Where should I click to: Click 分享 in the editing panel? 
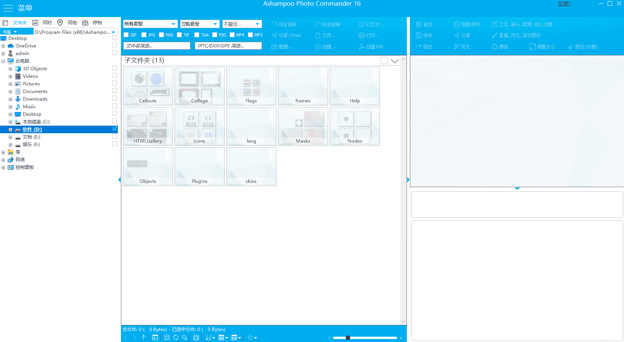tap(462, 35)
